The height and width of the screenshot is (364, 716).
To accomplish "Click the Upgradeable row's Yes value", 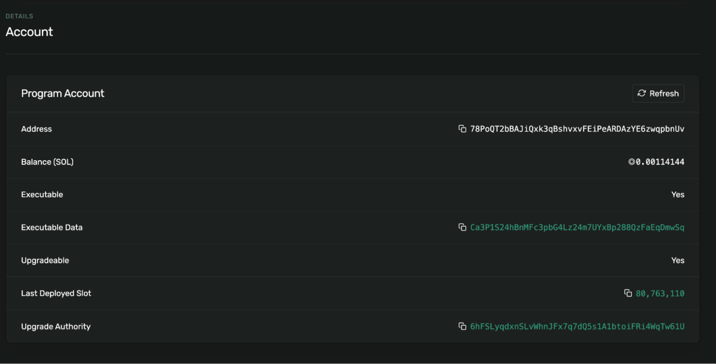I will (677, 260).
